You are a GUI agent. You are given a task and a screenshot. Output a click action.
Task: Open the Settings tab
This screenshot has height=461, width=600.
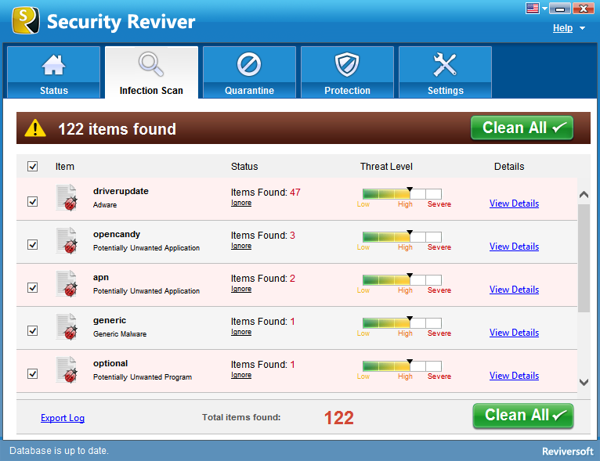445,72
